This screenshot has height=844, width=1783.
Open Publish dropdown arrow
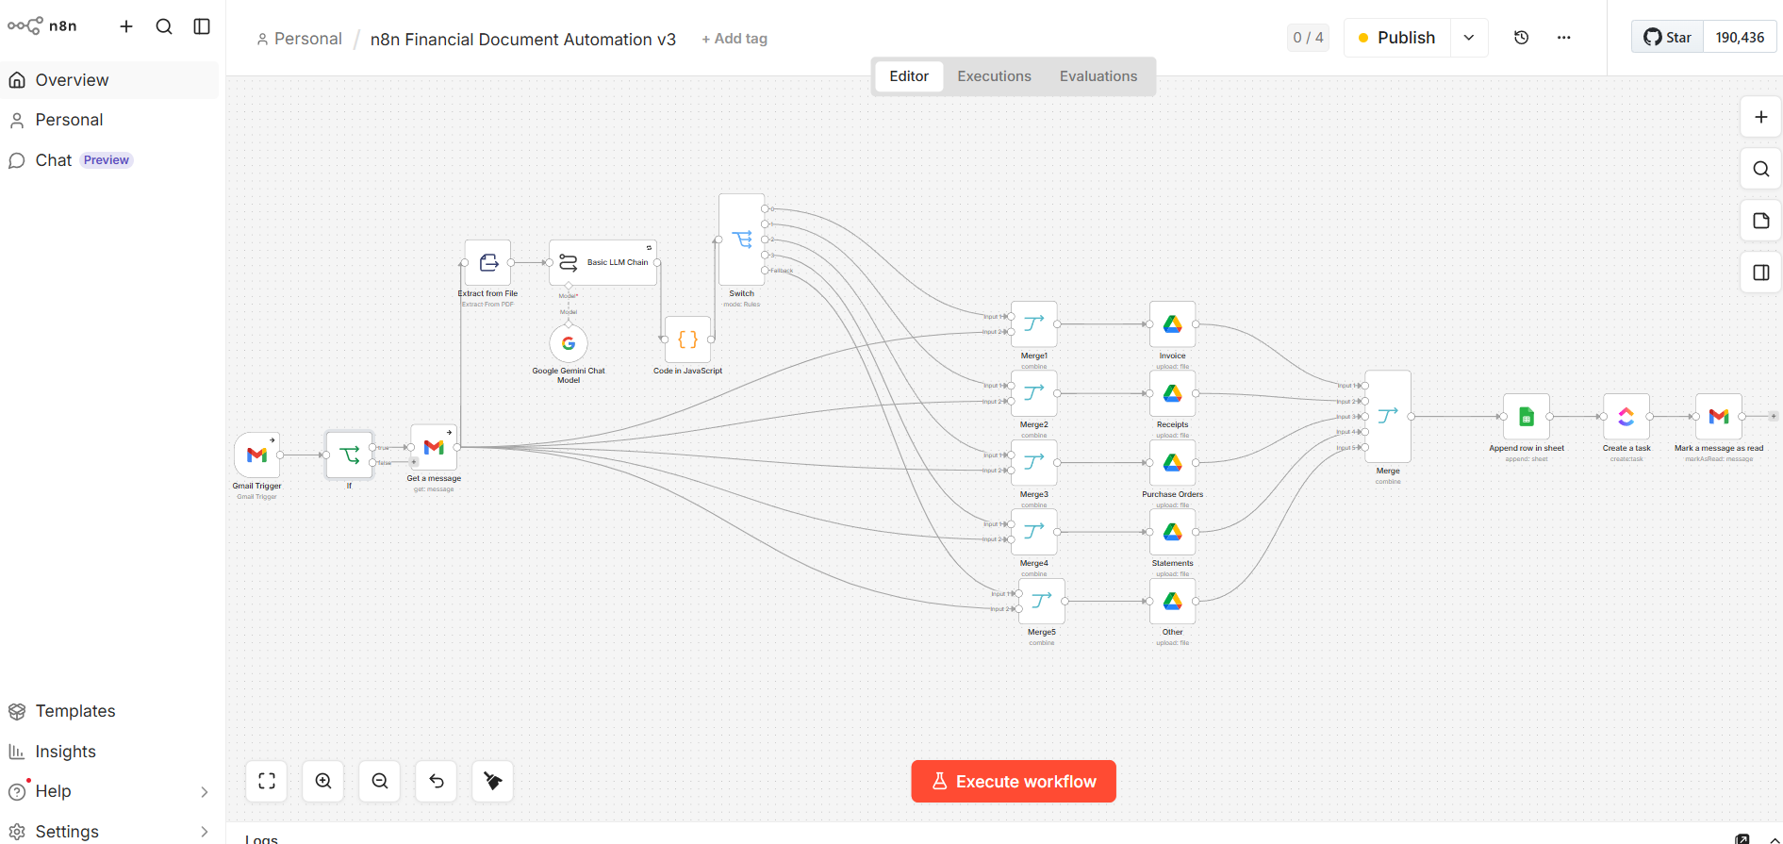1469,38
